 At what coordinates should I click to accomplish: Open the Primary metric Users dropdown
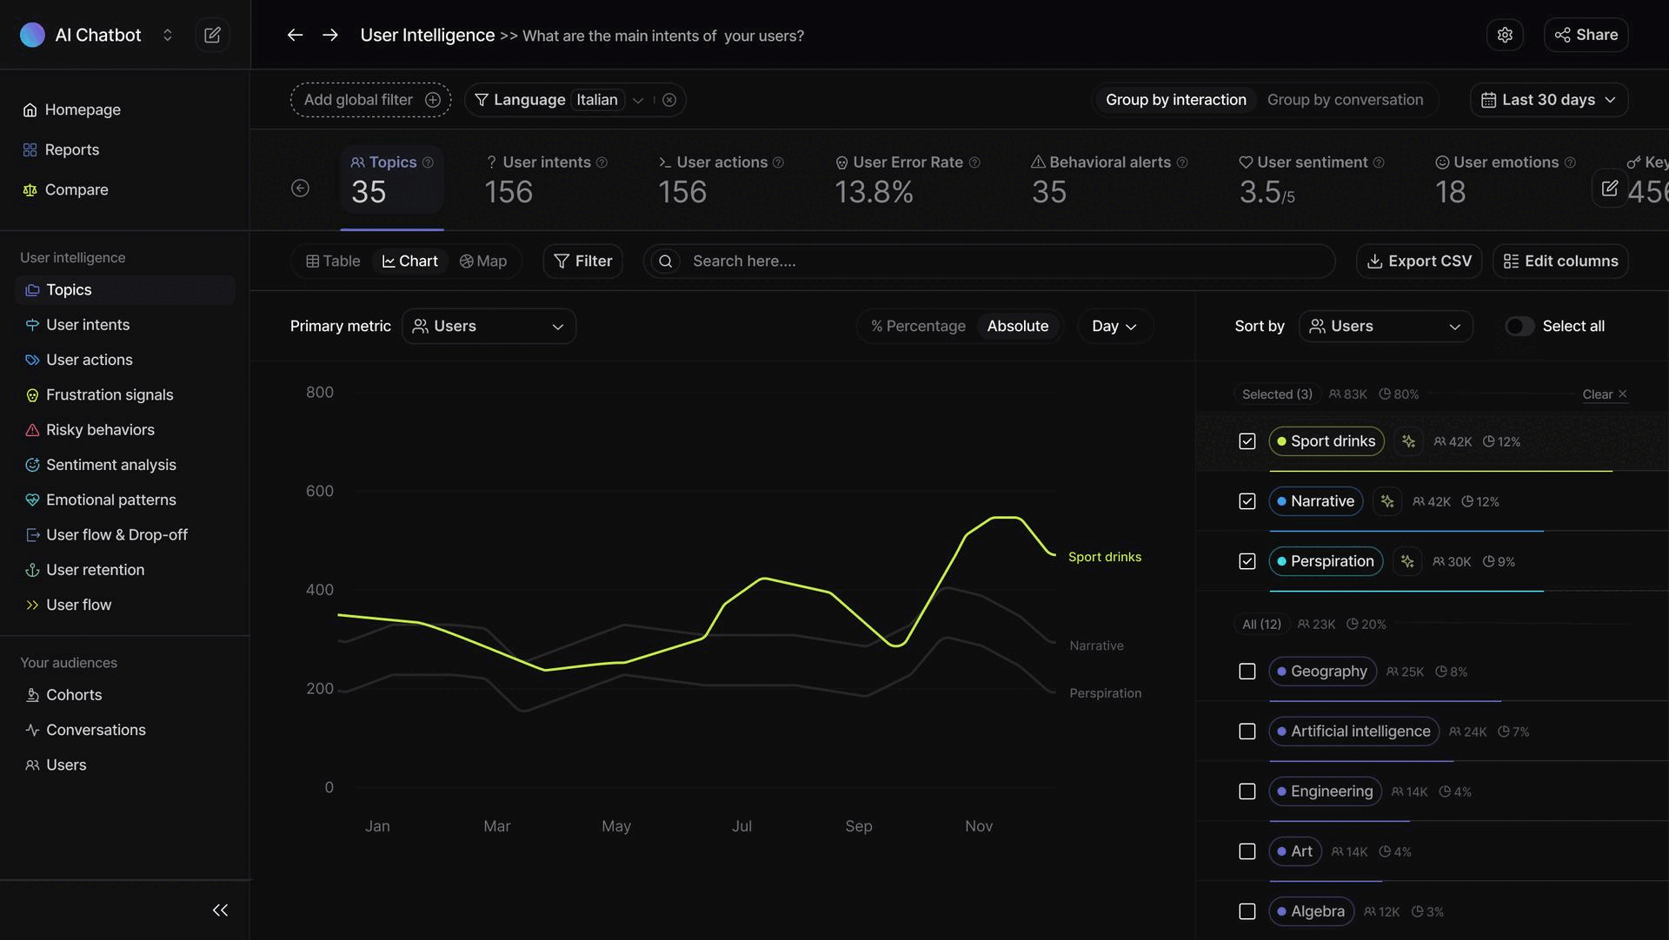pyautogui.click(x=489, y=326)
